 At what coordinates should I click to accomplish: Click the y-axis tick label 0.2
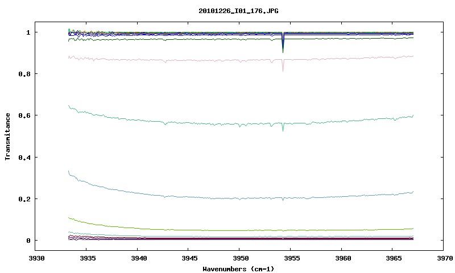[24, 199]
